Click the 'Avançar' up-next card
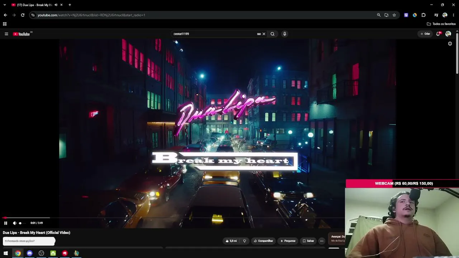This screenshot has height=258, width=459. (x=337, y=239)
